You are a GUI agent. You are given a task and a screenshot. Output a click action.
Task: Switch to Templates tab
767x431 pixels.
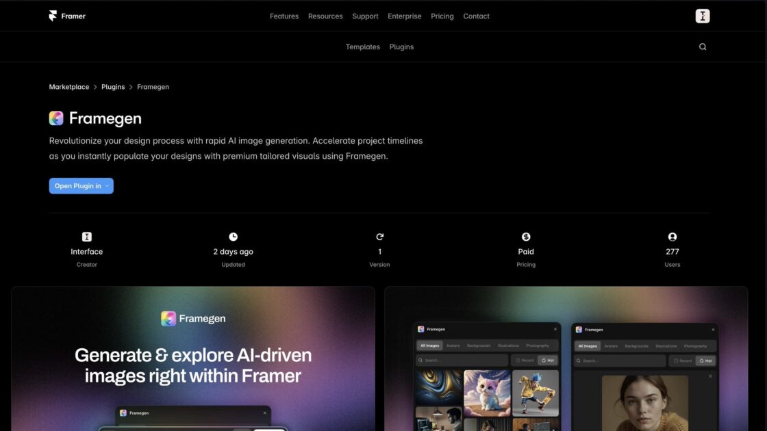click(362, 47)
